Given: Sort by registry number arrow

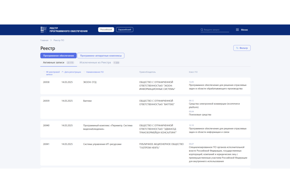Looking at the screenshot, I should coord(44,72).
